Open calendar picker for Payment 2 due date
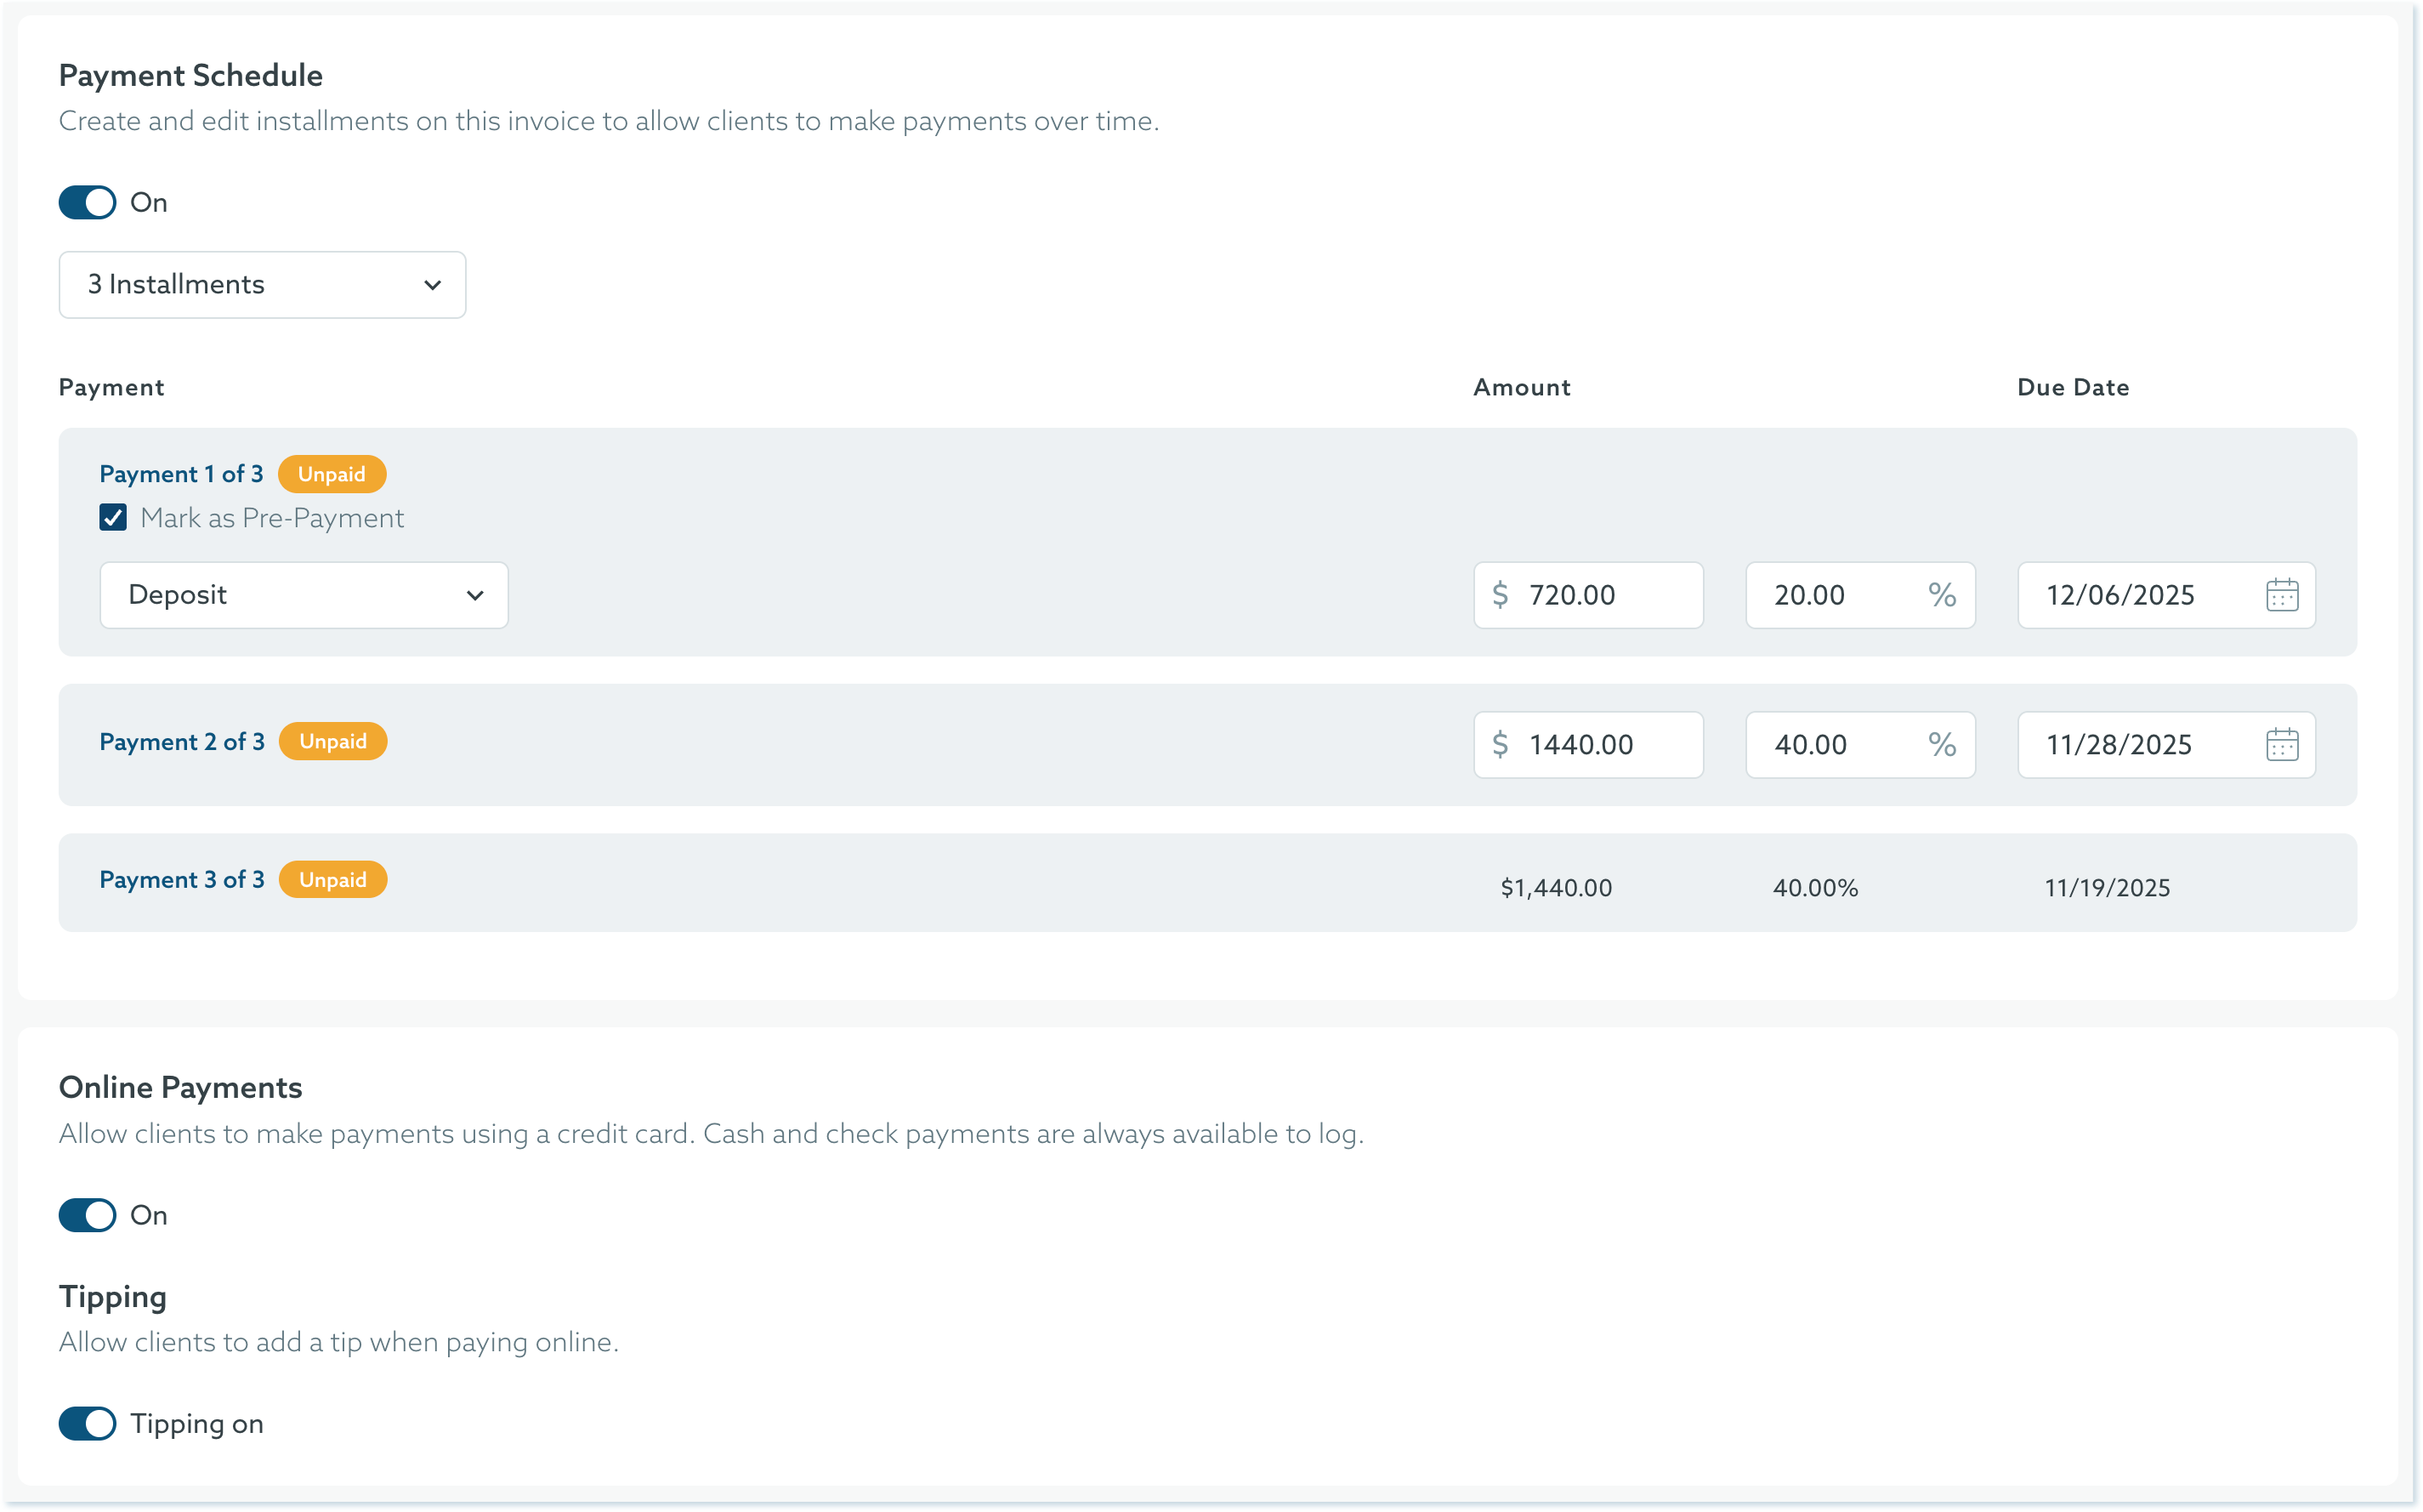 2281,745
